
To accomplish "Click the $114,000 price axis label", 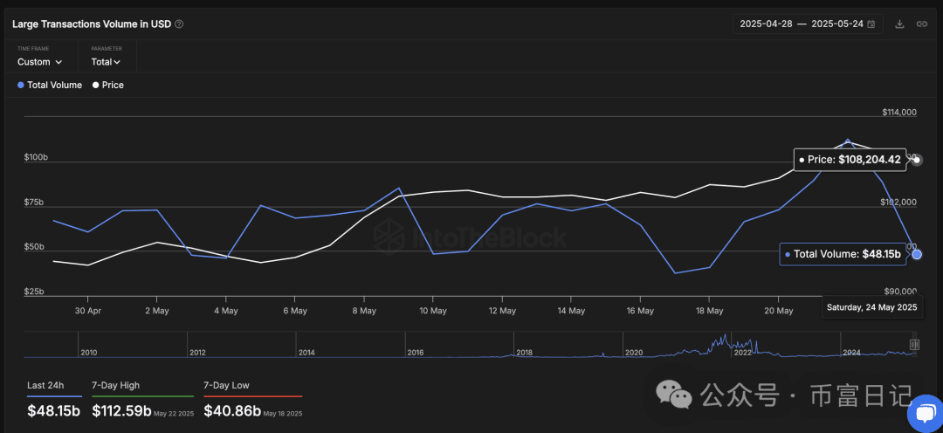I will pyautogui.click(x=899, y=113).
